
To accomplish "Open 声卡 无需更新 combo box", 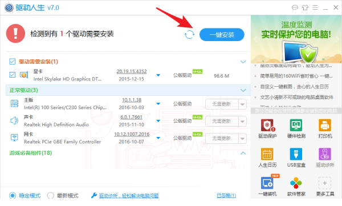I will (x=226, y=121).
